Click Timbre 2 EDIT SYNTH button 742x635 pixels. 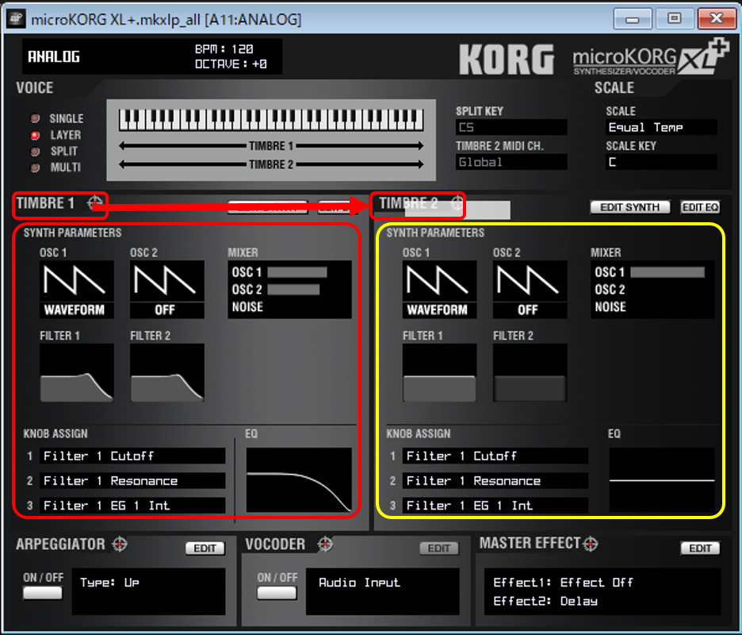[630, 207]
